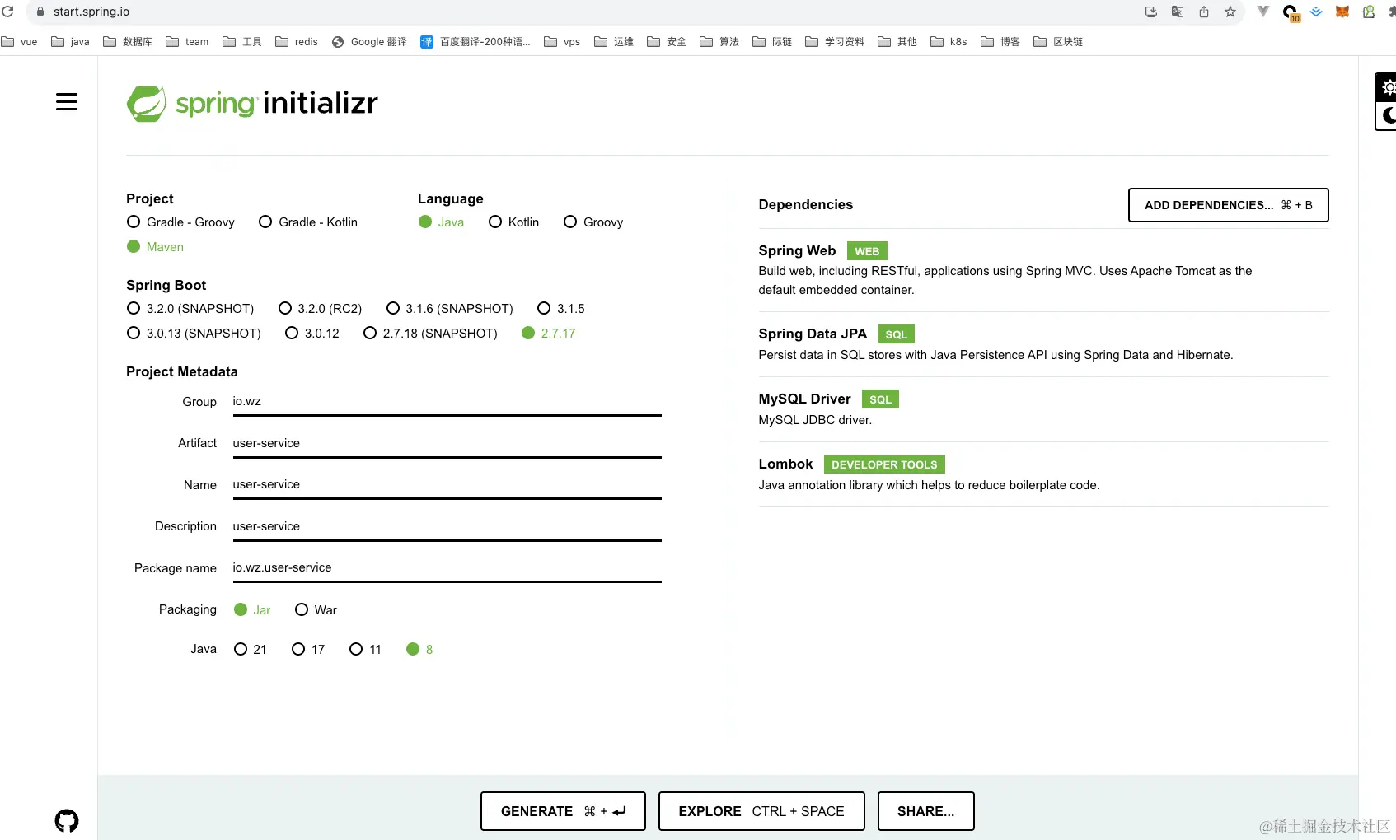The height and width of the screenshot is (840, 1396).
Task: Click the Artifact input field
Action: (447, 443)
